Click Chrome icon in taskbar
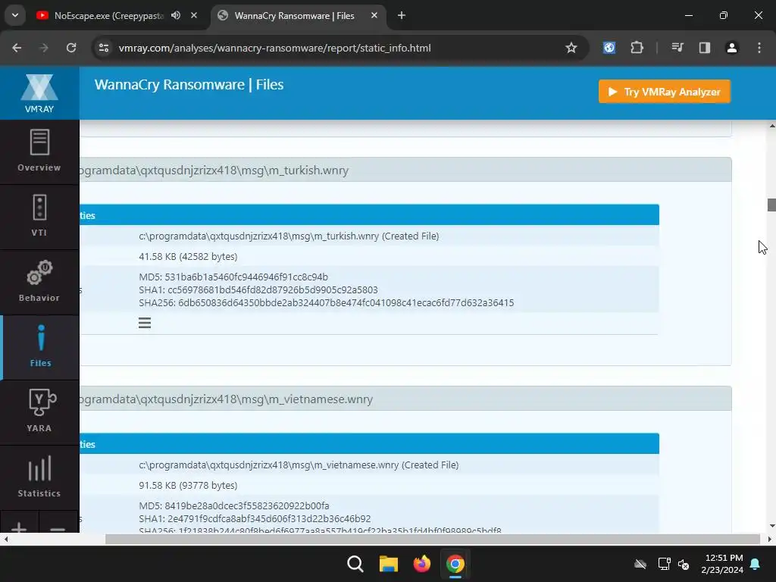 tap(455, 564)
